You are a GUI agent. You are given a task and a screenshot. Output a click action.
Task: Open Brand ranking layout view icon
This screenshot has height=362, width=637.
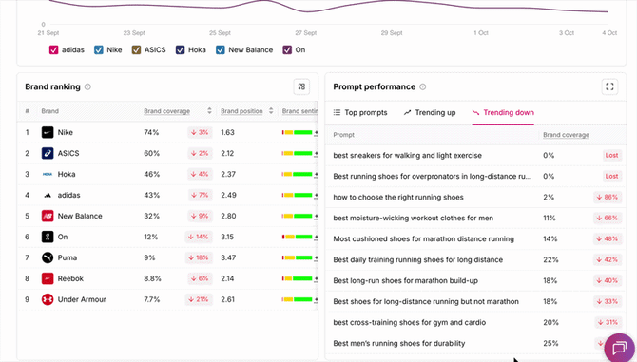(x=301, y=86)
